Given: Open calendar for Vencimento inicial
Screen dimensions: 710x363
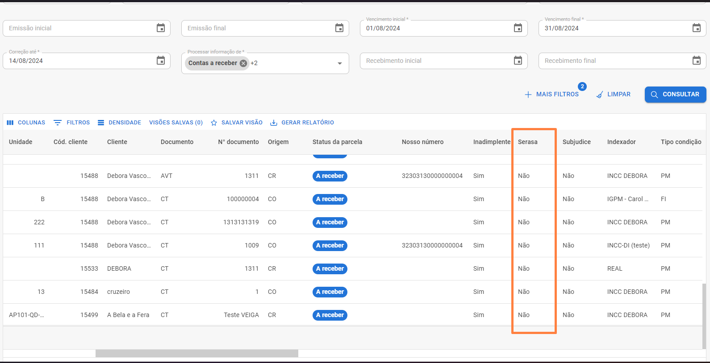Looking at the screenshot, I should 518,28.
